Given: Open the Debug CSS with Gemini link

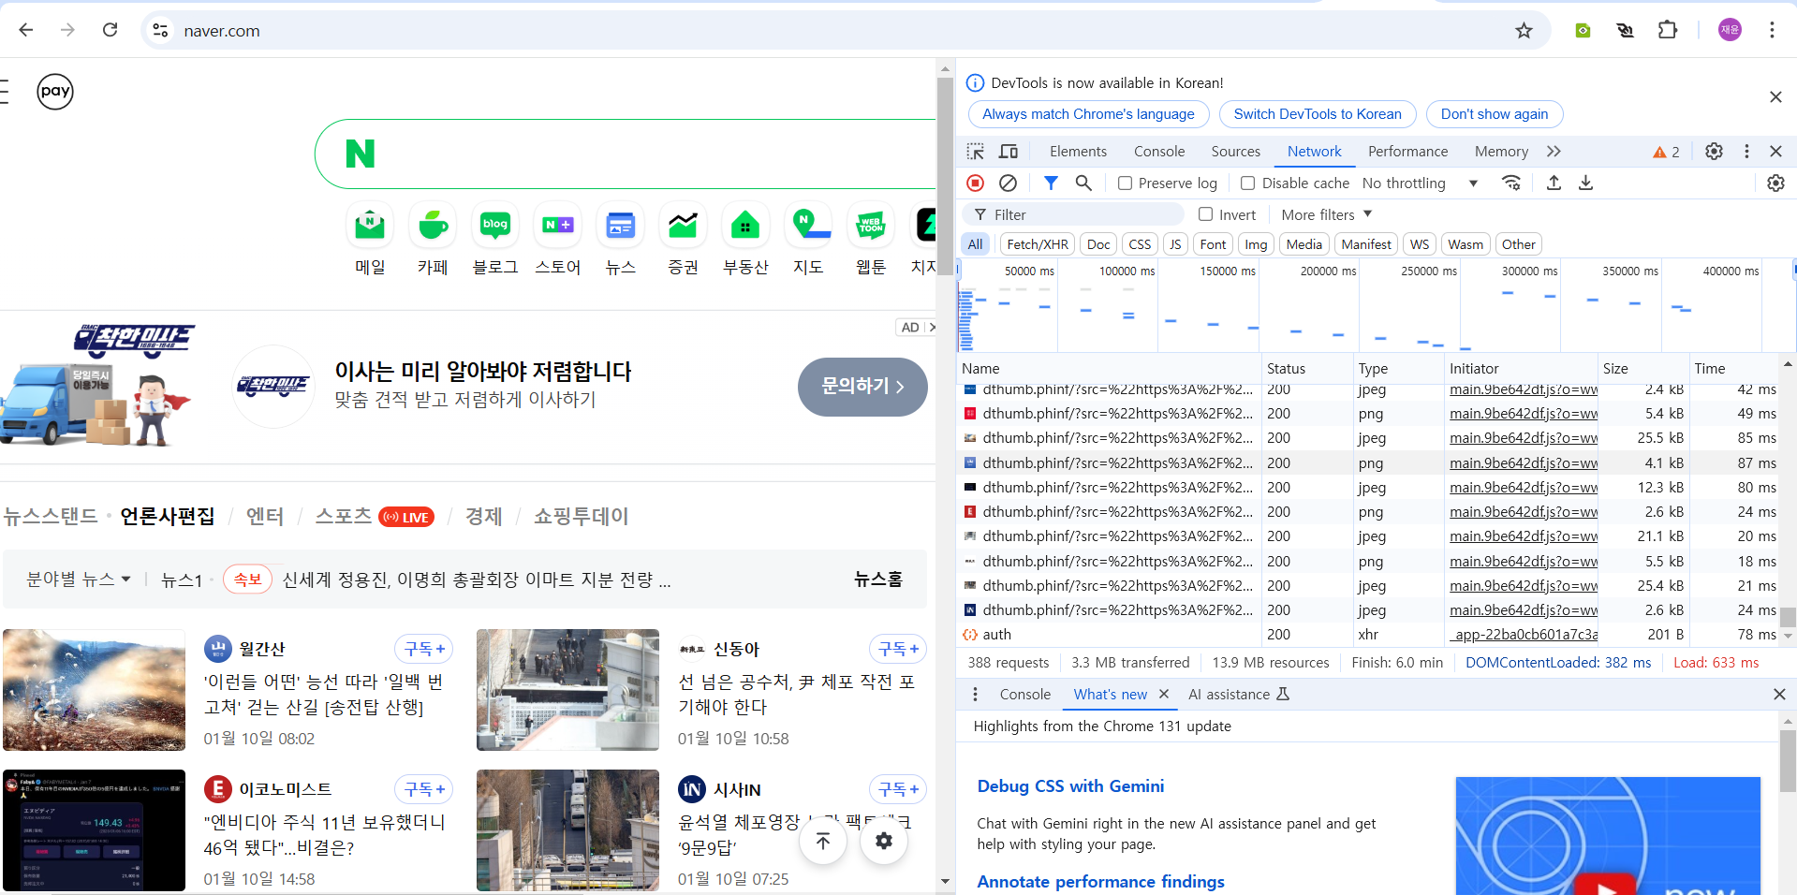Looking at the screenshot, I should [1070, 786].
